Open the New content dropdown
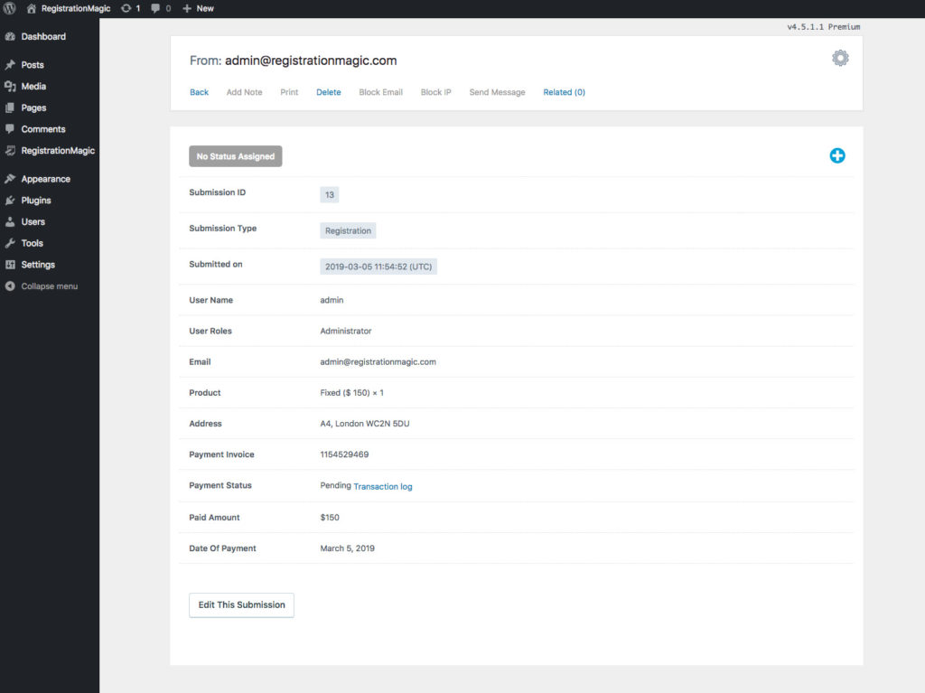 click(199, 8)
